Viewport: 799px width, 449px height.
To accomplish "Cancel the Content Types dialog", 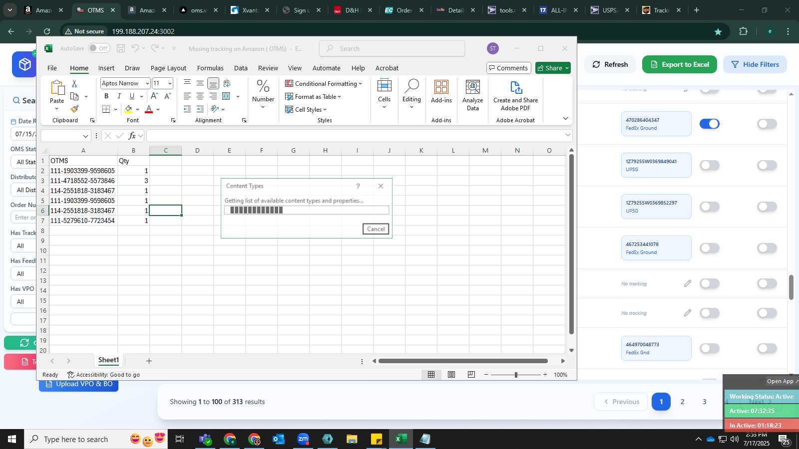I will (x=376, y=229).
